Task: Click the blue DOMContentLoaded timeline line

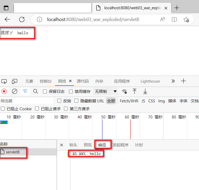Action: pyautogui.click(x=102, y=129)
